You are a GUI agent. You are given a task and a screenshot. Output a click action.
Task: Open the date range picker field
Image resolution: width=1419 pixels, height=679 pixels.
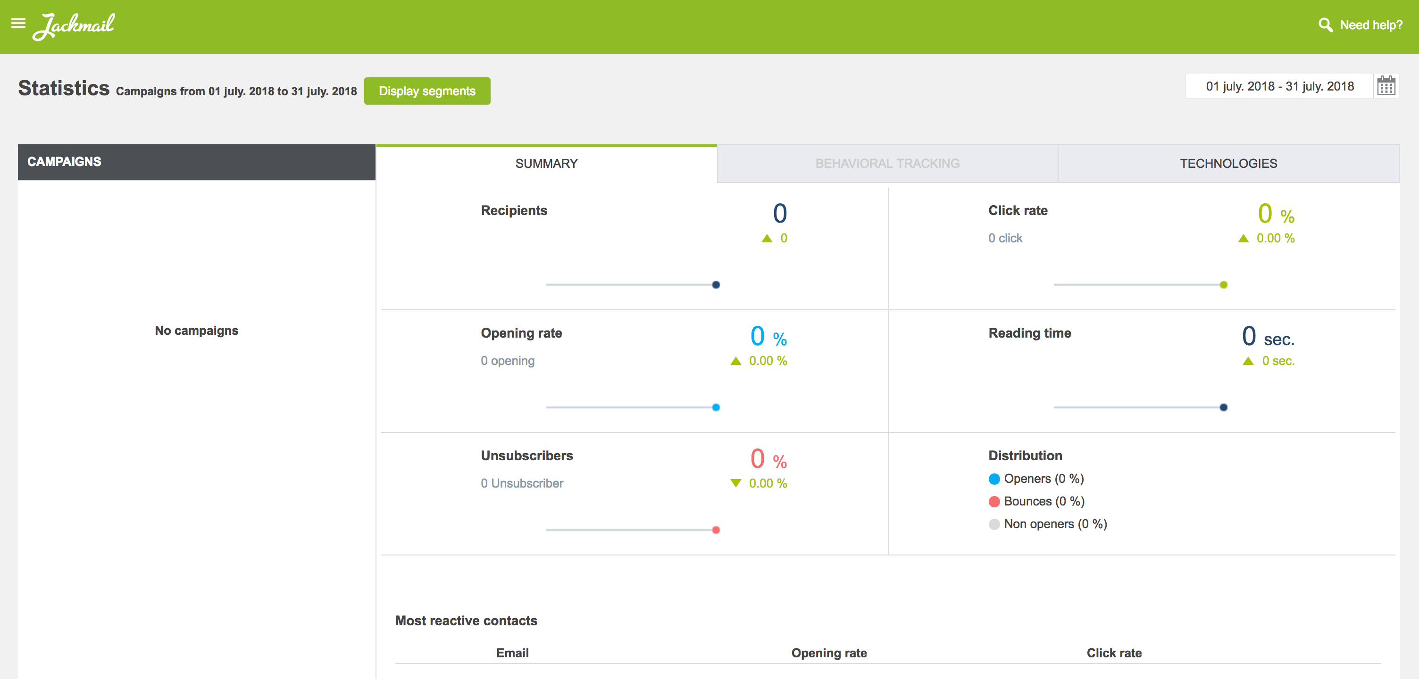click(x=1279, y=86)
